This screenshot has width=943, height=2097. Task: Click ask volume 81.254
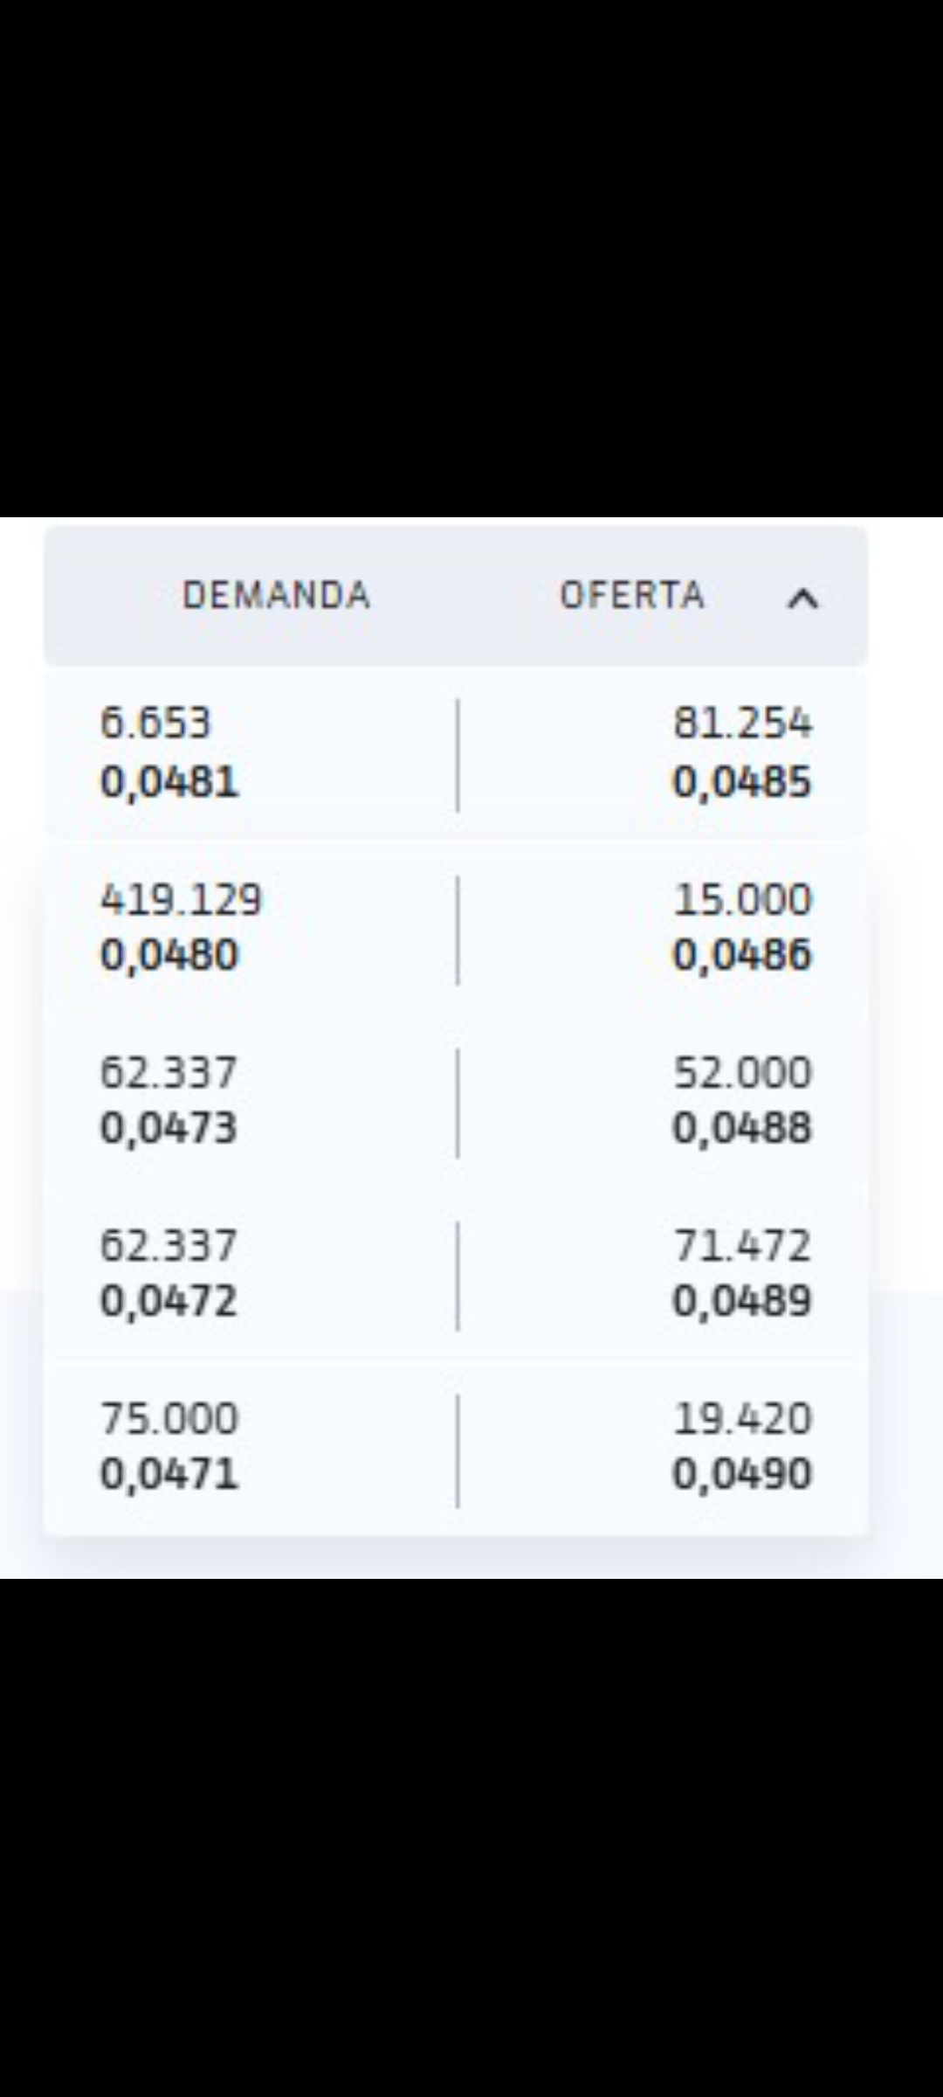[x=743, y=723]
